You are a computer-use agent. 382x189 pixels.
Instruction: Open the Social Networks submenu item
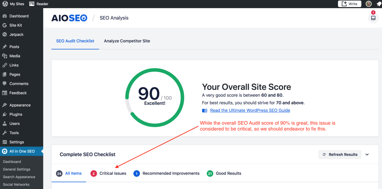(16, 185)
